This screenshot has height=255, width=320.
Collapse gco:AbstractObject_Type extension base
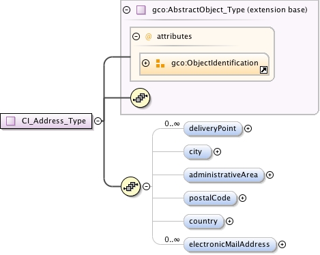click(x=127, y=10)
